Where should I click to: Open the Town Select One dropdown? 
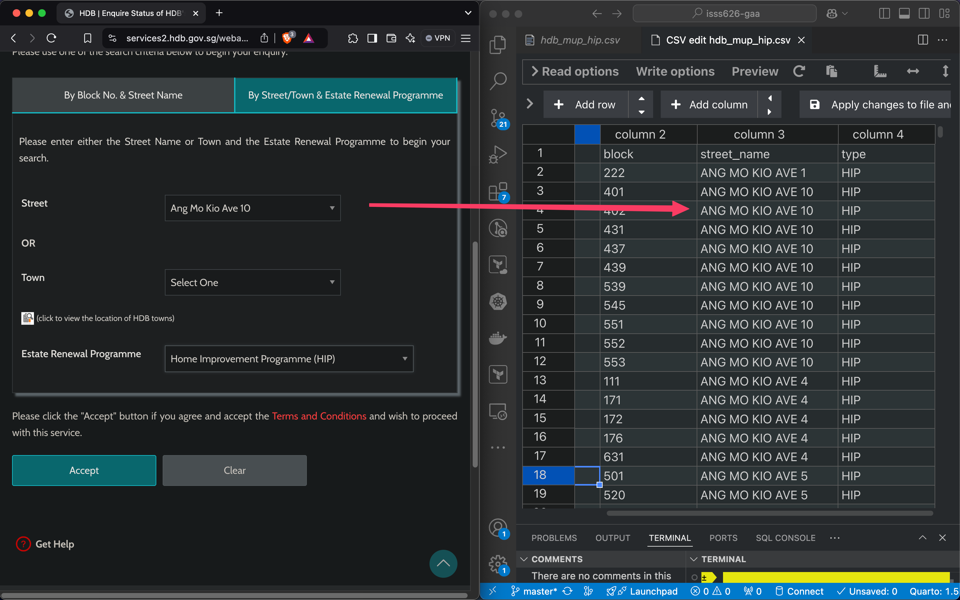[x=253, y=283]
